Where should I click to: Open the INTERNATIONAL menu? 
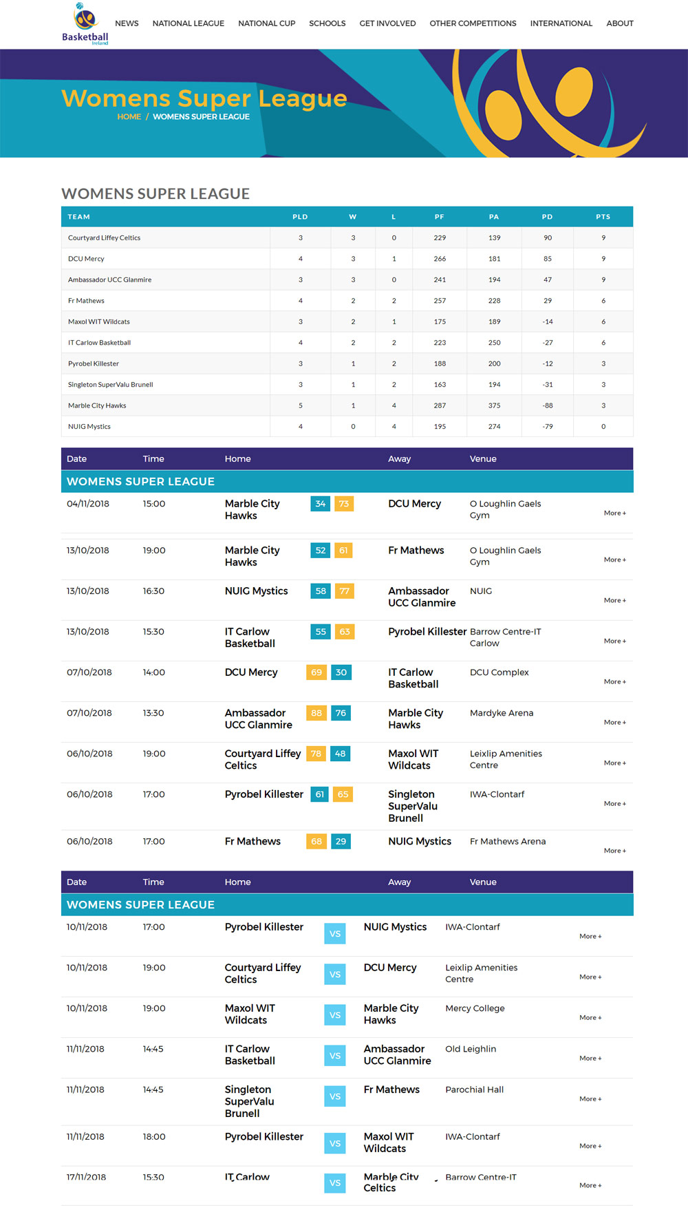point(561,23)
